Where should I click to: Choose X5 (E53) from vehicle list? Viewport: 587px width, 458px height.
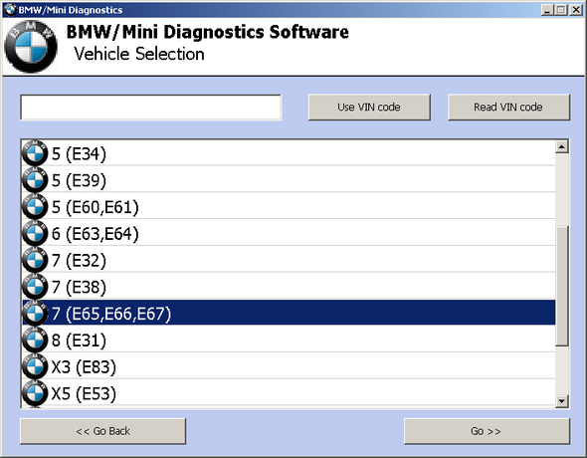click(289, 392)
